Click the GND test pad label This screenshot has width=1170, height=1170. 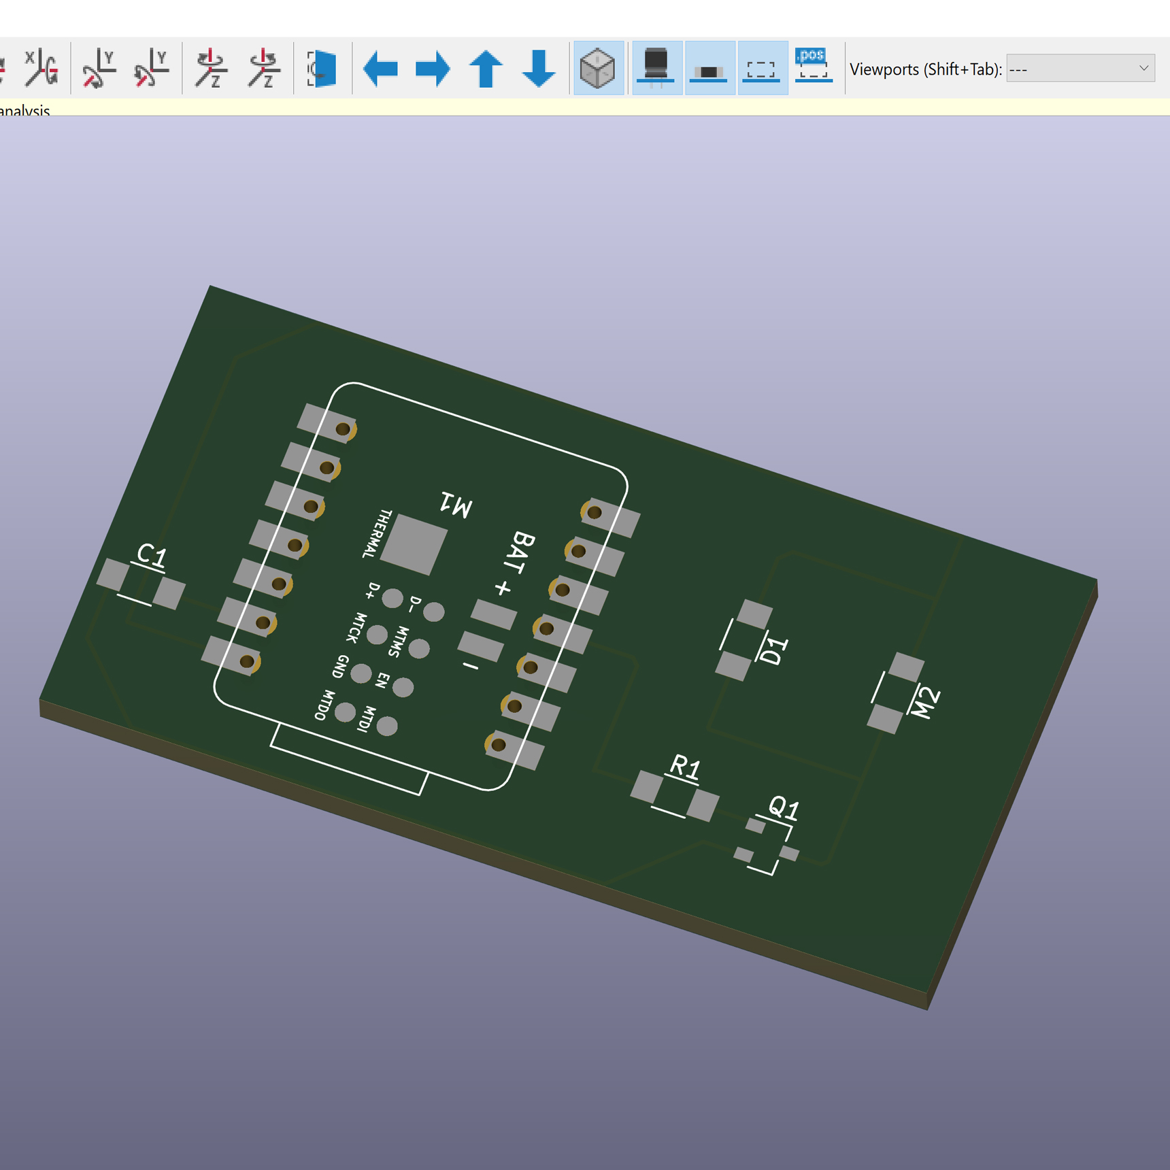point(340,667)
